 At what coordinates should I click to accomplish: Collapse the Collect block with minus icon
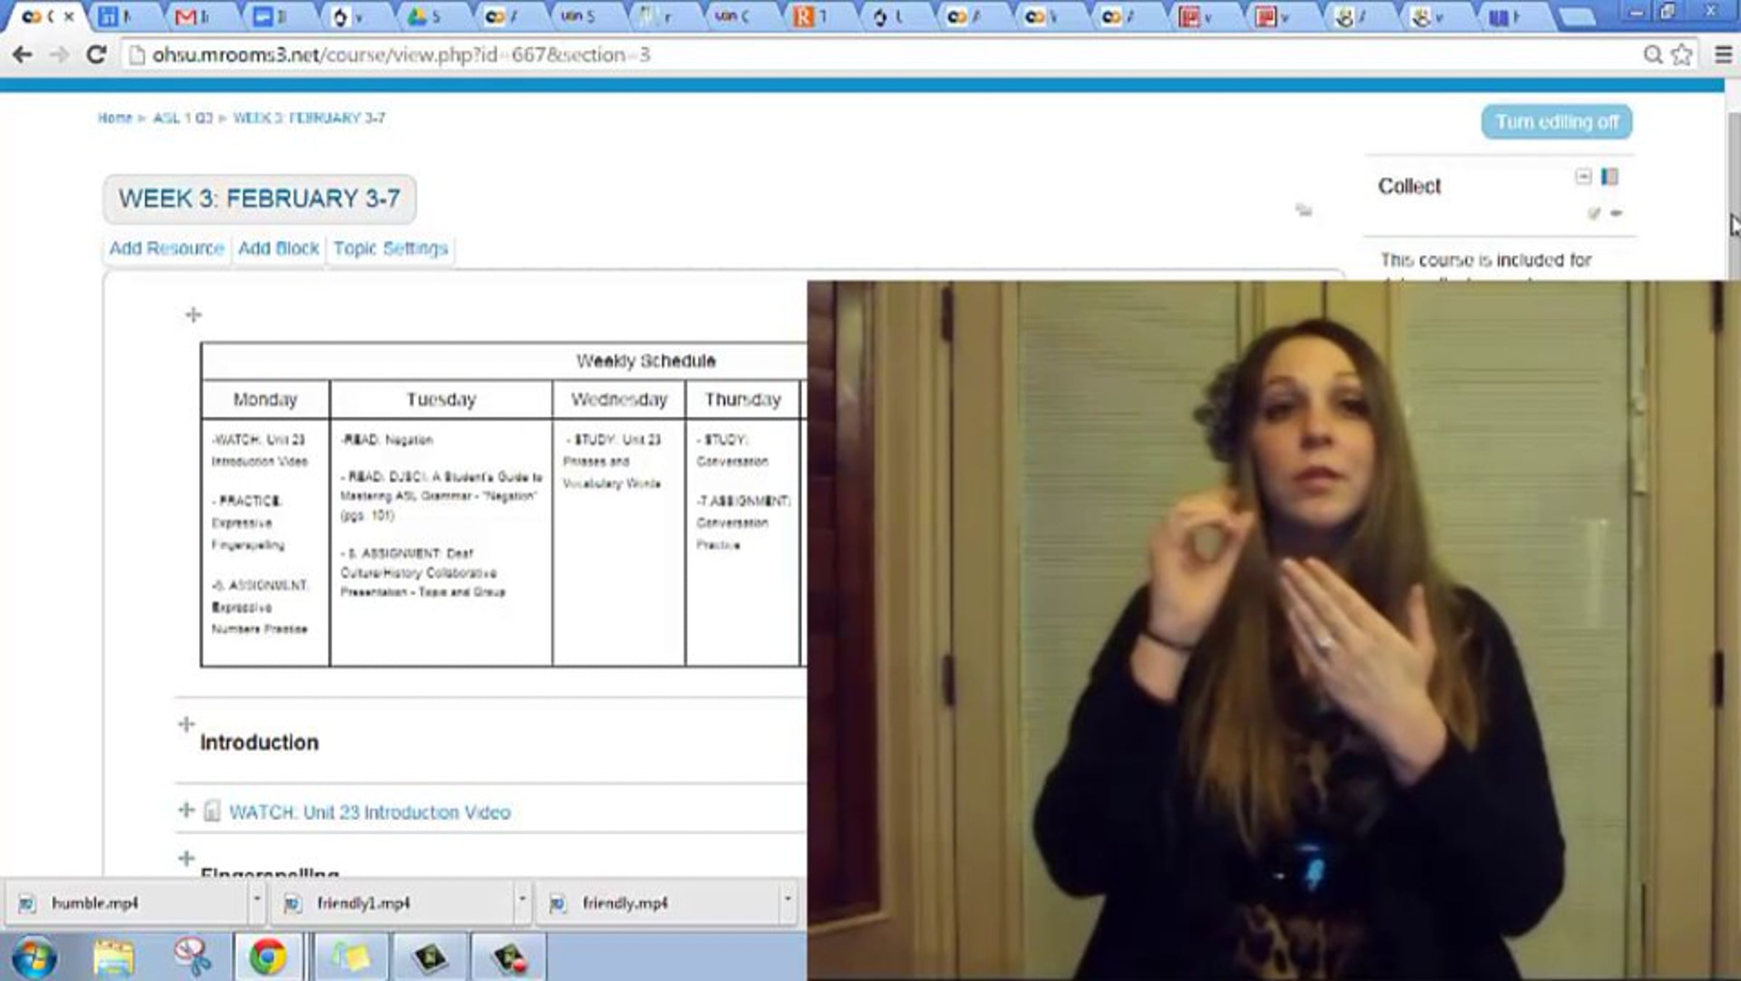tap(1583, 176)
